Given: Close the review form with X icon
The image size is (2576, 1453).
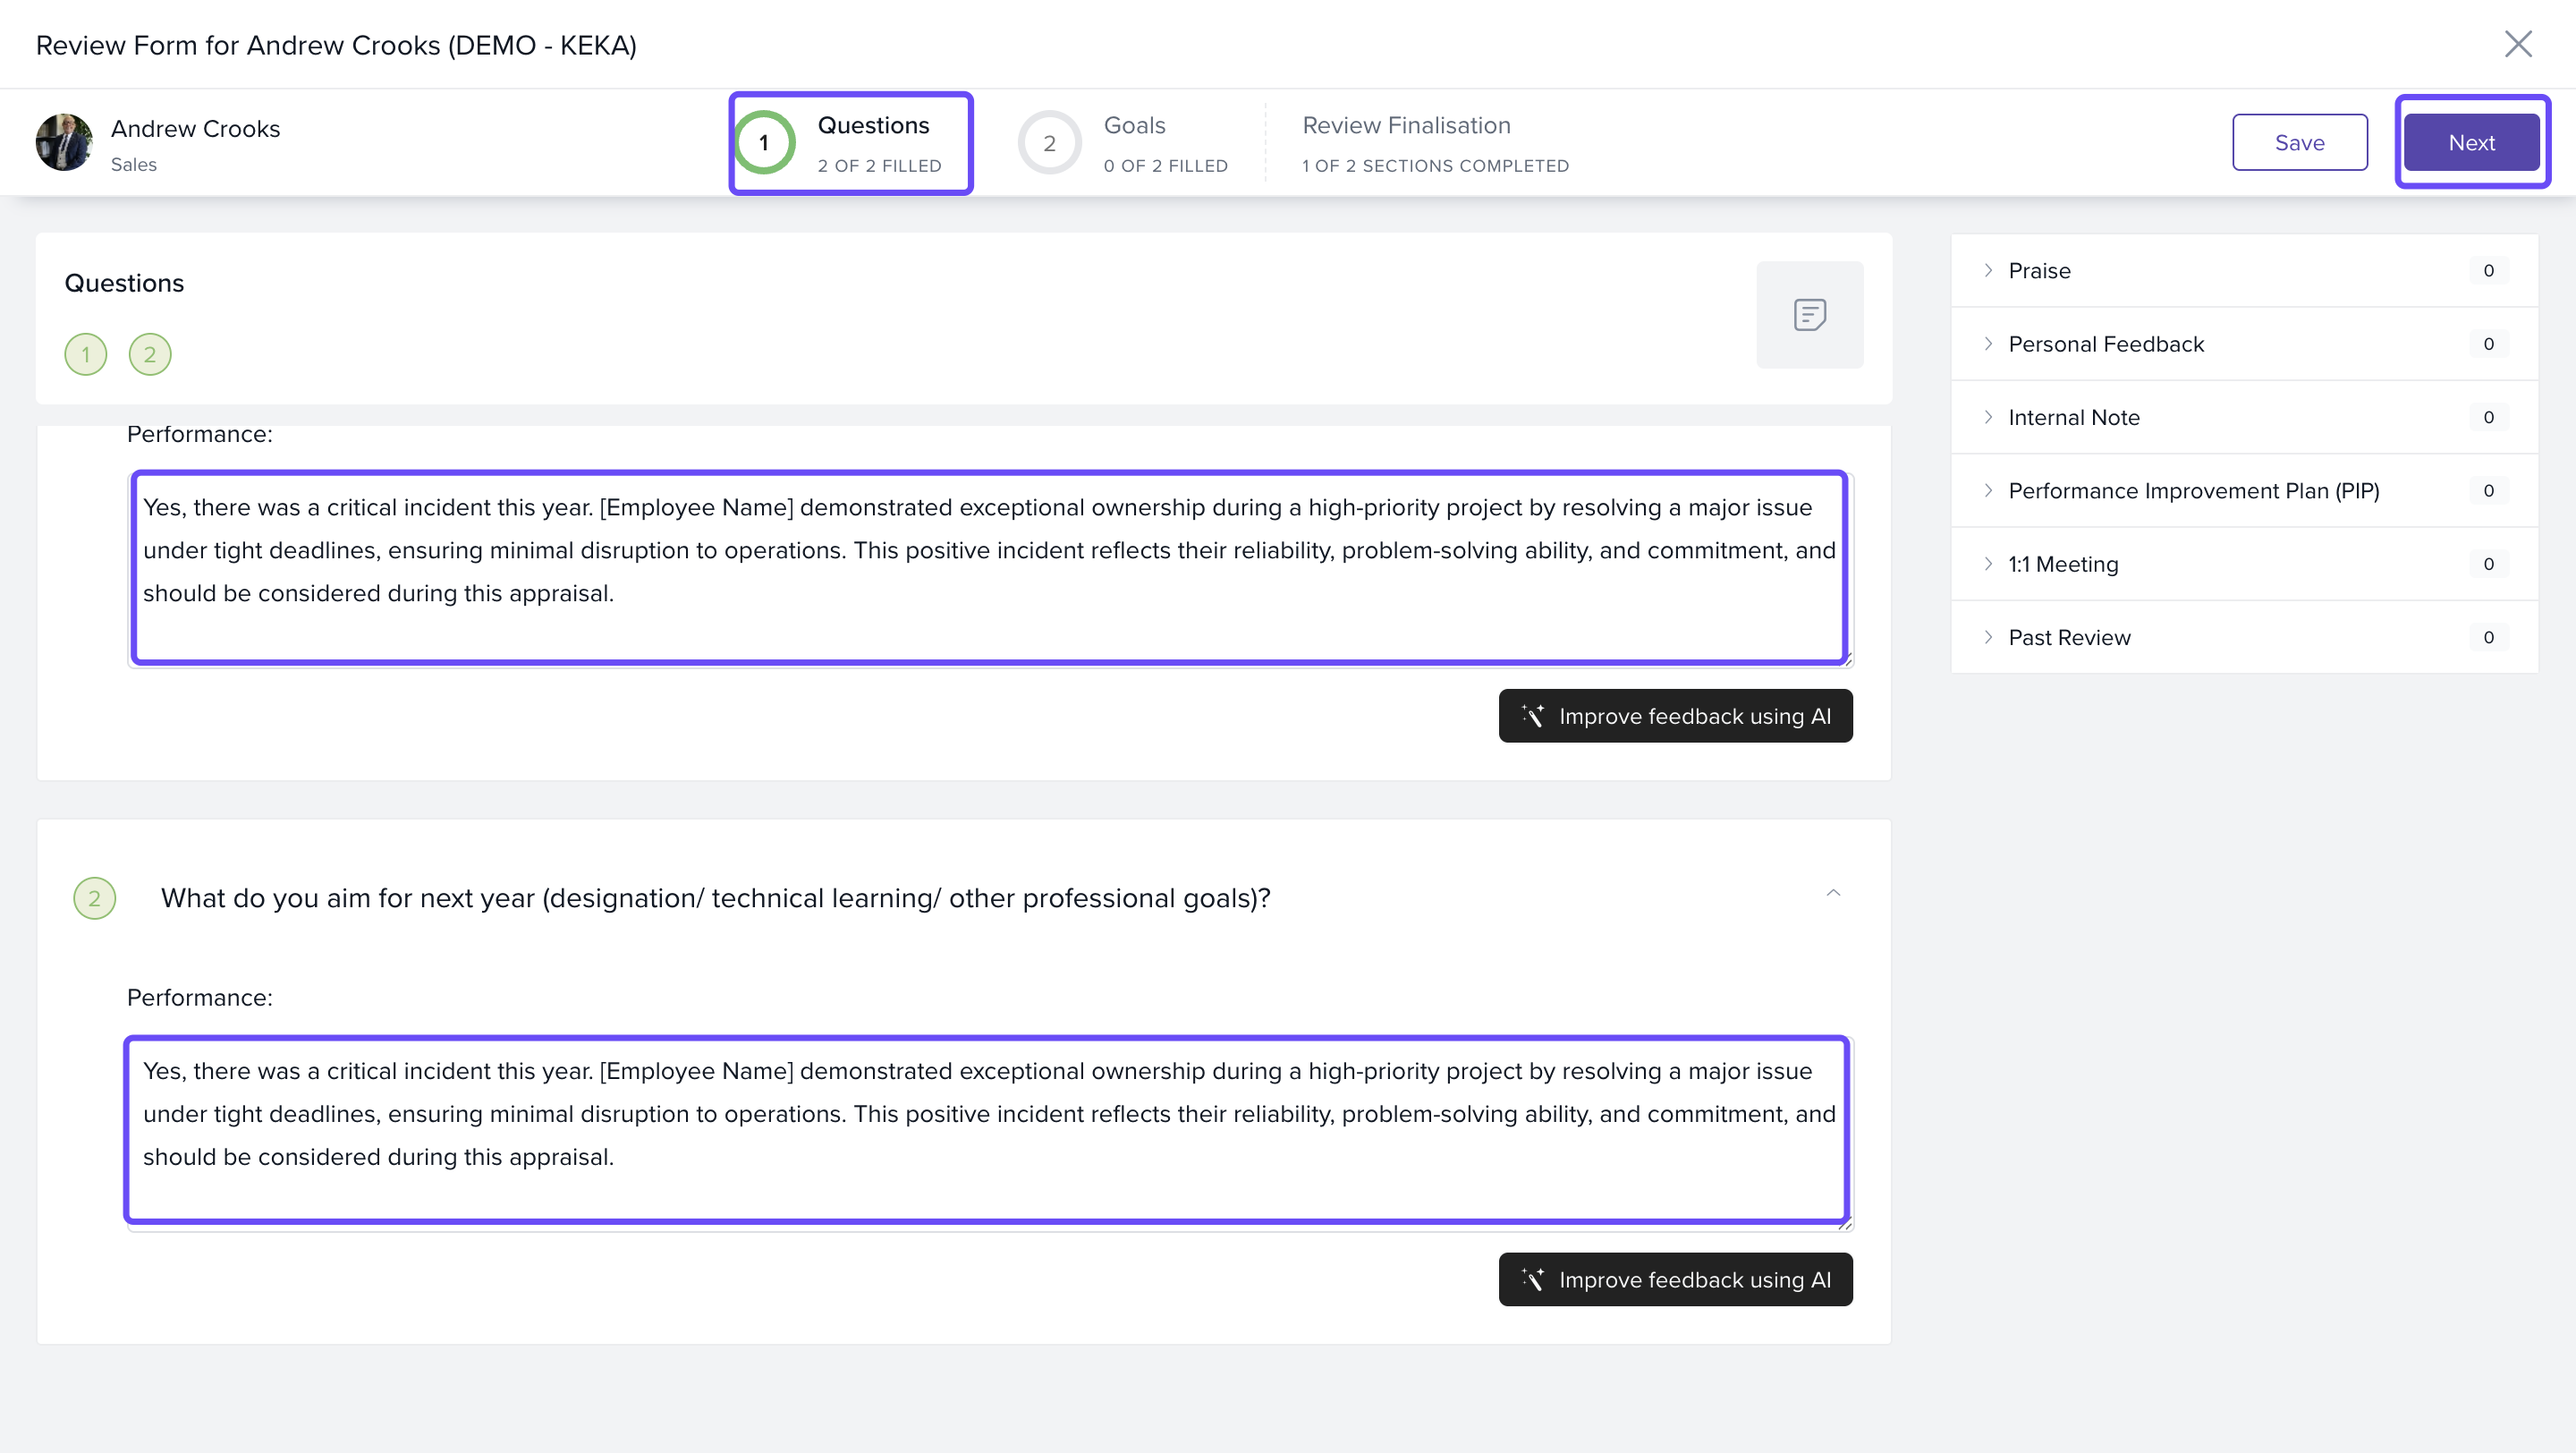Looking at the screenshot, I should tap(2517, 44).
